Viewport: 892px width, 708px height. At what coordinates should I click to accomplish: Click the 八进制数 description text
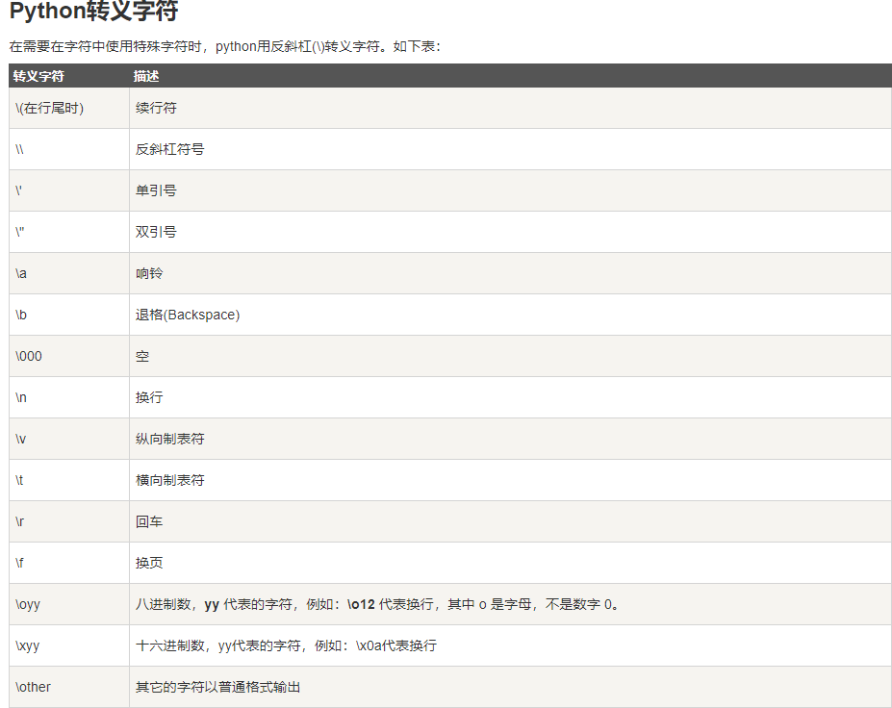tap(377, 604)
